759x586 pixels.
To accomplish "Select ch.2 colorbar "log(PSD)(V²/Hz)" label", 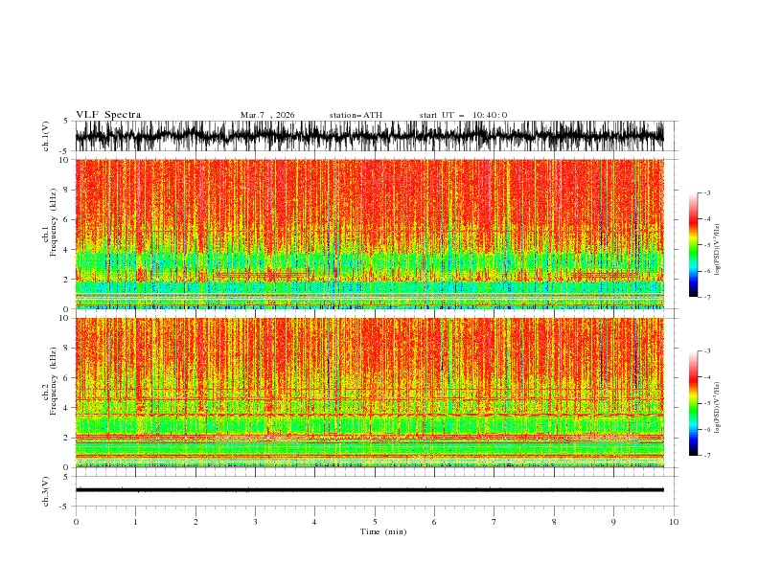I will [718, 407].
